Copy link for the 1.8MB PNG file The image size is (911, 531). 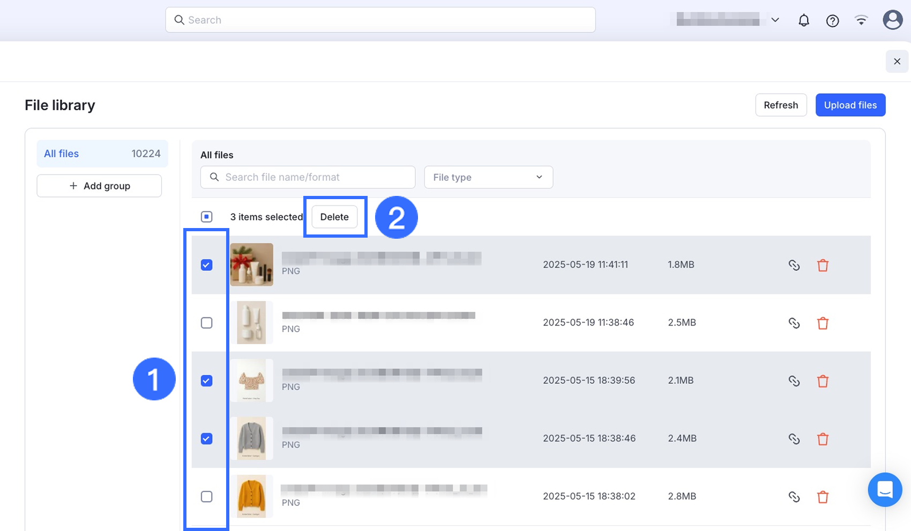(x=794, y=265)
